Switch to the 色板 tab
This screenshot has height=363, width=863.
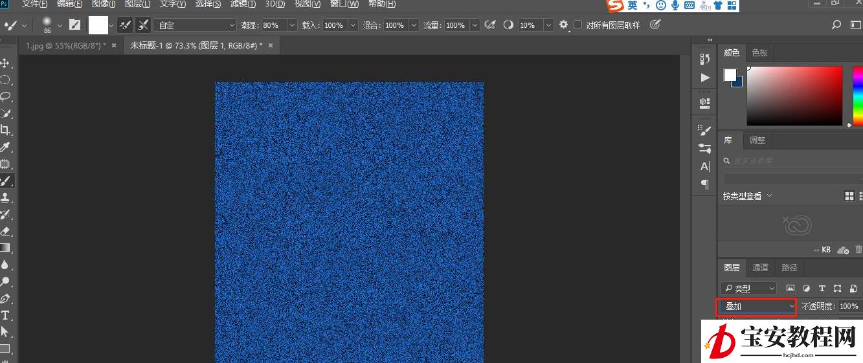coord(759,52)
